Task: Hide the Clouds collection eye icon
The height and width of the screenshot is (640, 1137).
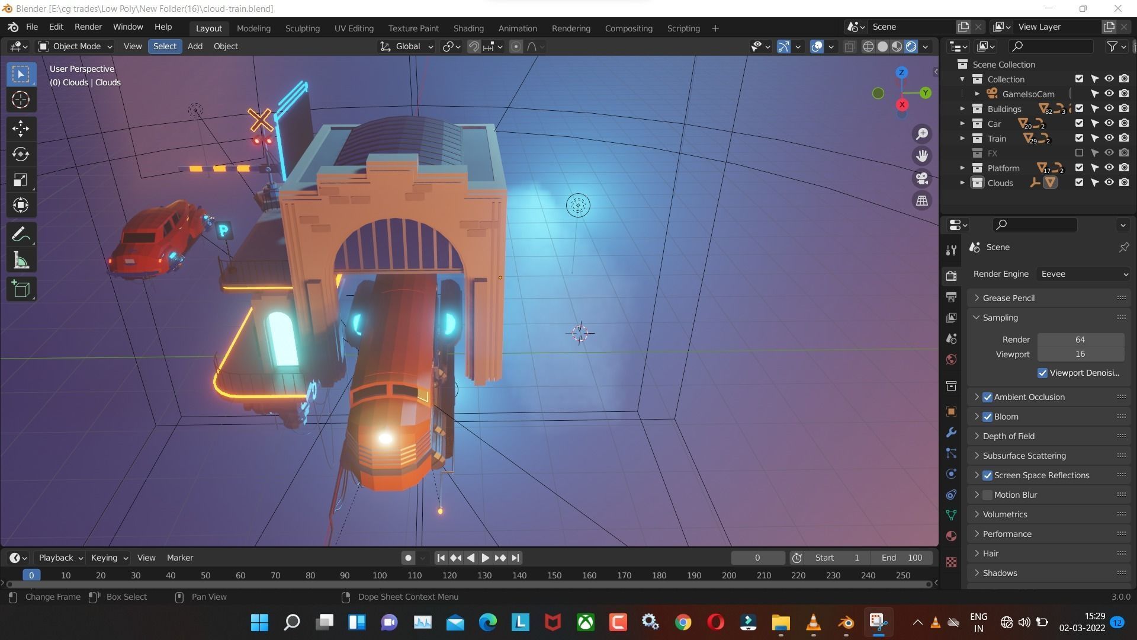Action: pyautogui.click(x=1109, y=183)
